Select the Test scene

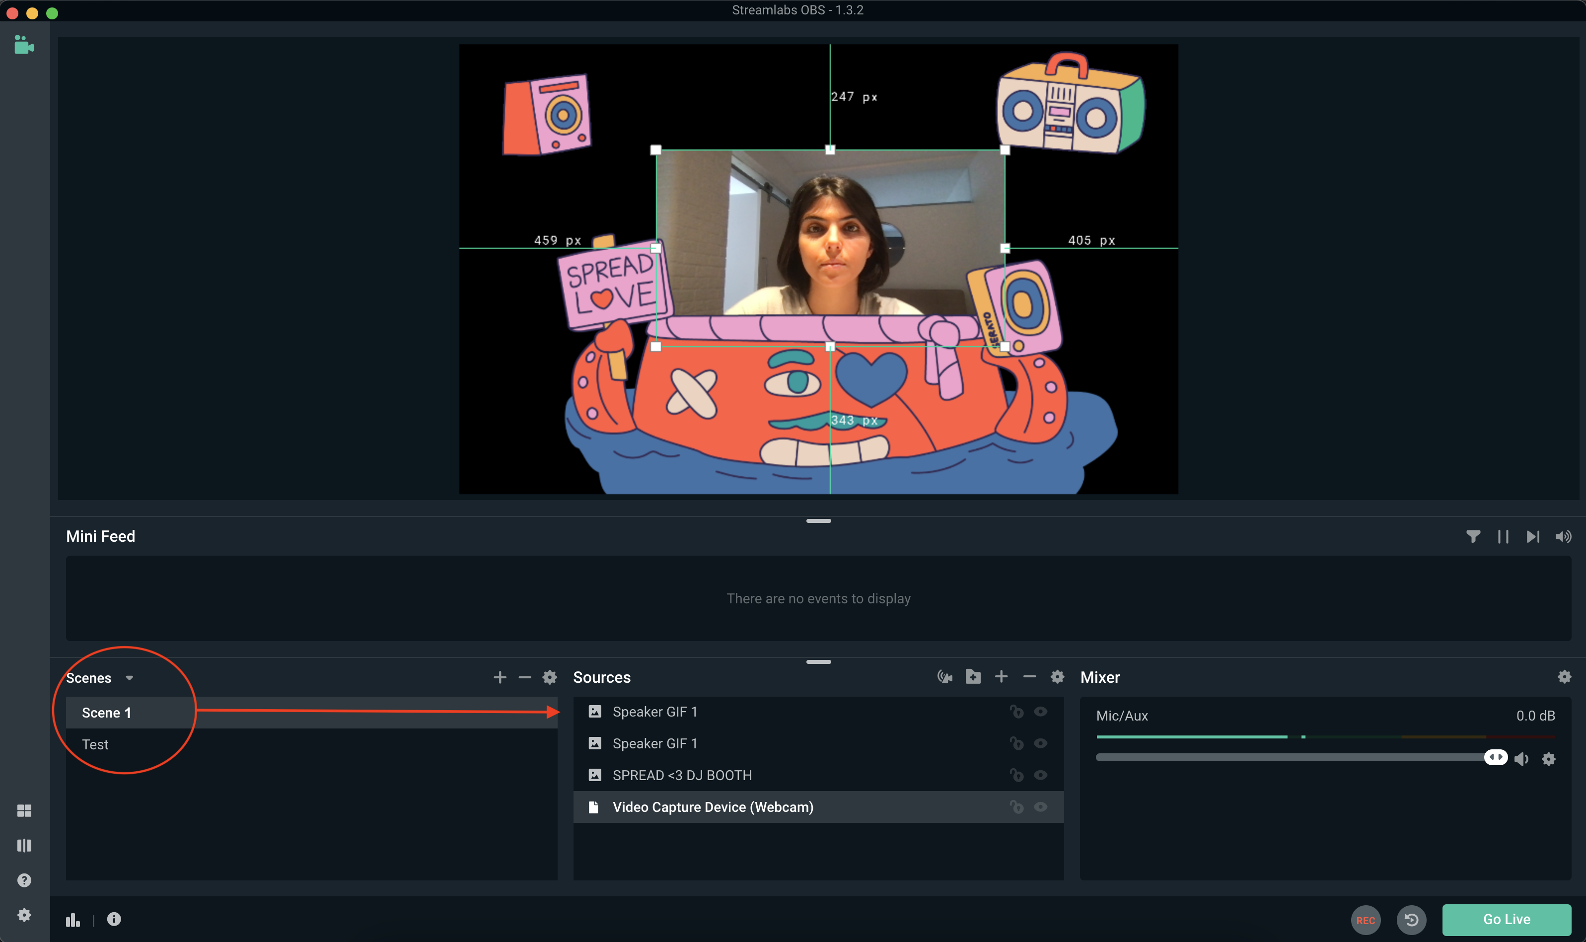click(312, 744)
